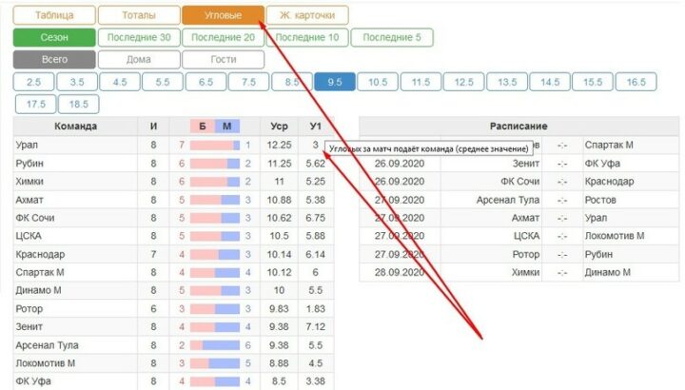Viewport: 685px width, 390px height.
Task: Click Зенит's 7.12 У1 value
Action: point(316,326)
